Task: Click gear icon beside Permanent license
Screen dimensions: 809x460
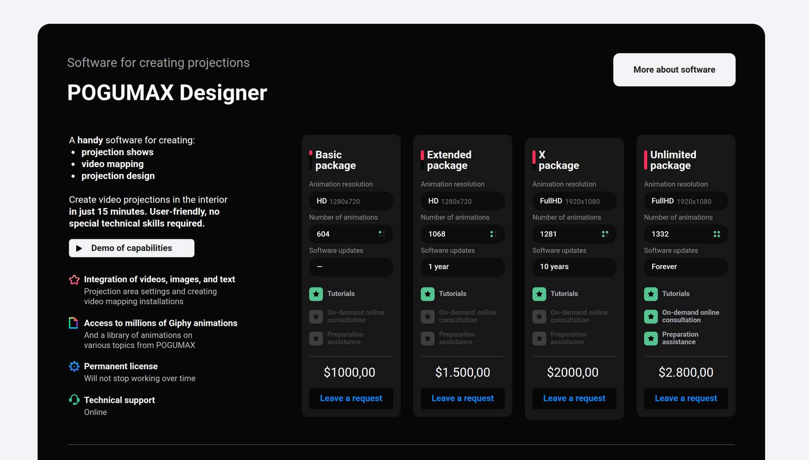Action: point(74,367)
